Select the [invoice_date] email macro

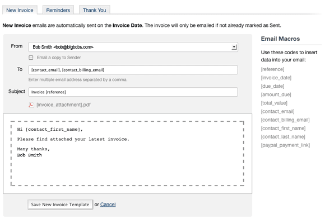276,78
